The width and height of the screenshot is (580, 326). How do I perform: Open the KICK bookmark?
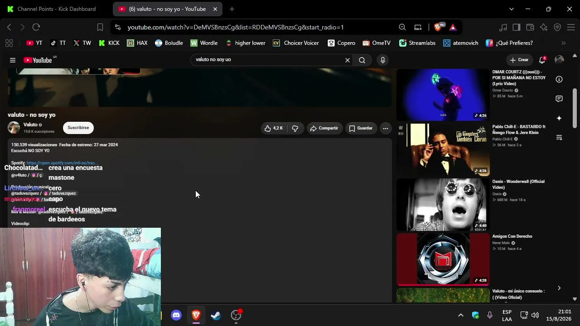[x=109, y=43]
